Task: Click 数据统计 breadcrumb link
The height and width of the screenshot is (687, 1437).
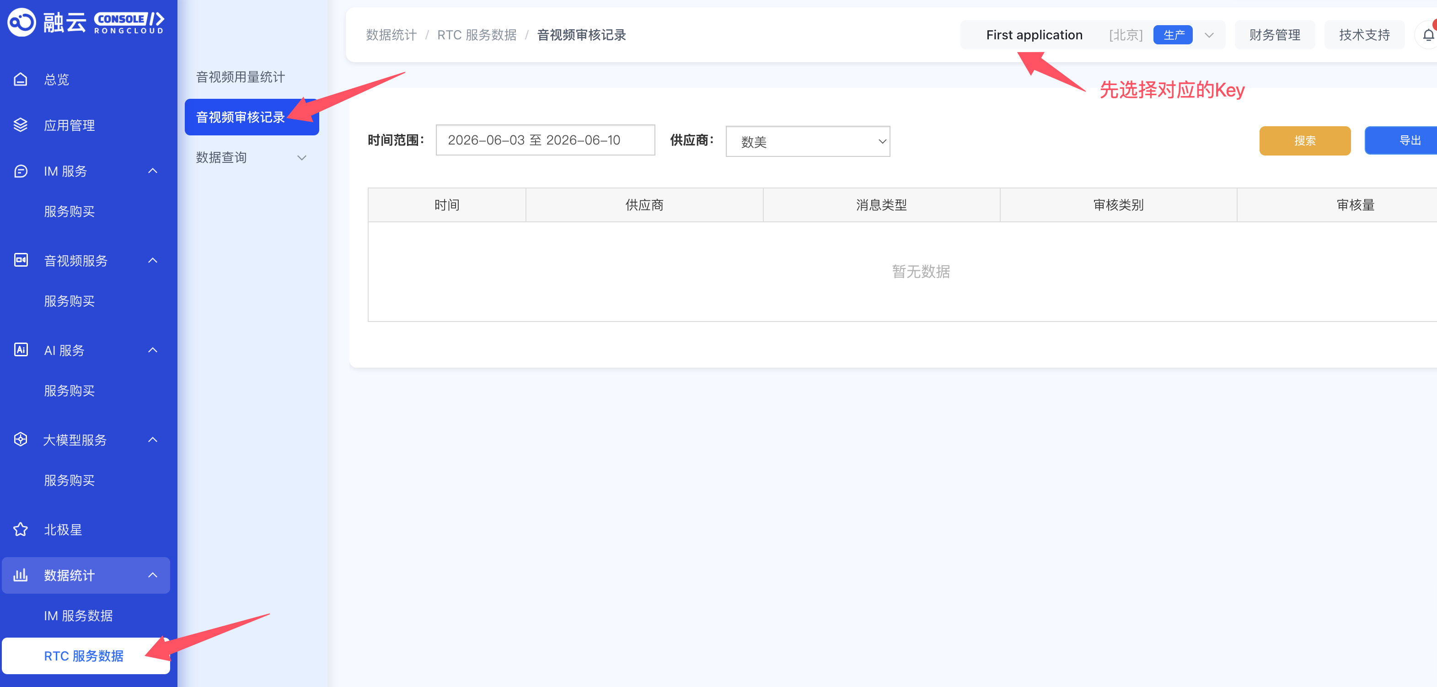Action: [391, 35]
